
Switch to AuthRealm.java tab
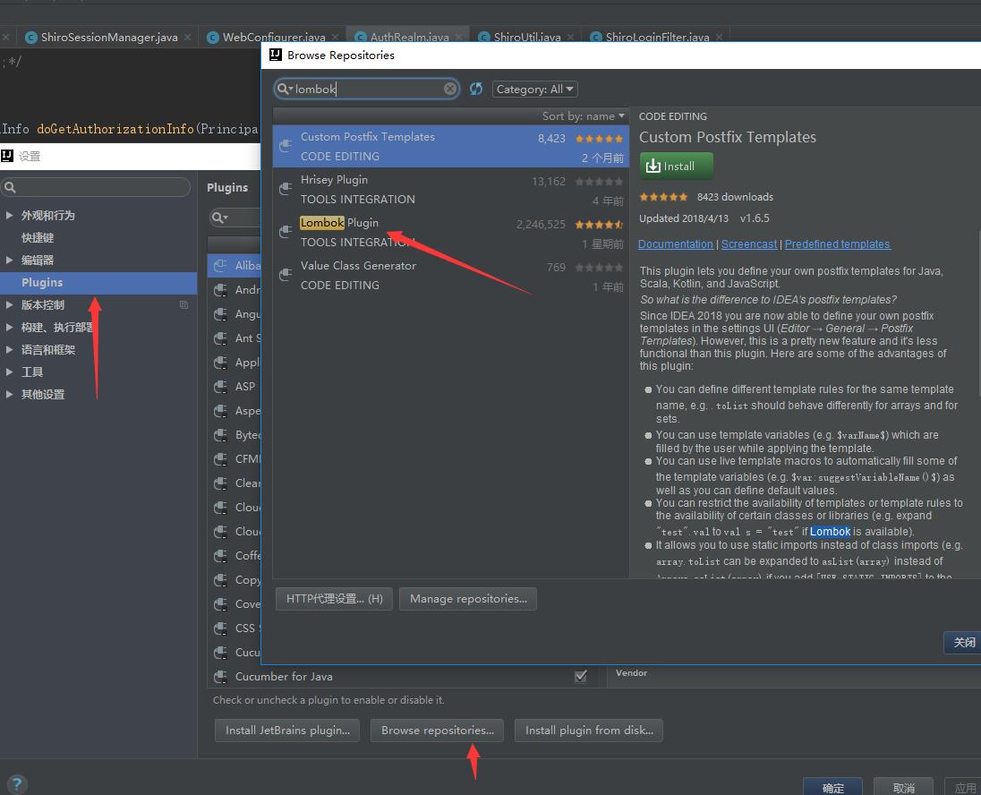409,37
